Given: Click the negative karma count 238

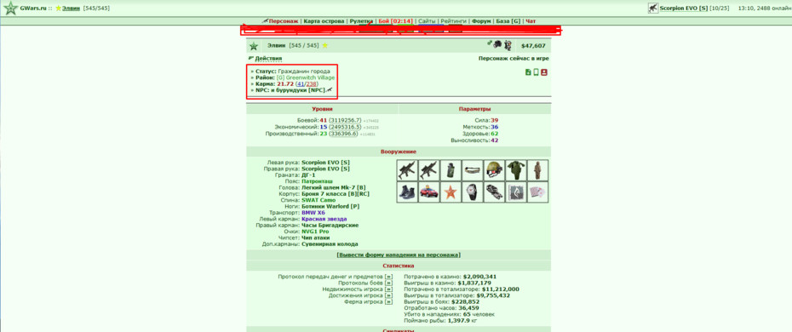Looking at the screenshot, I should 312,83.
